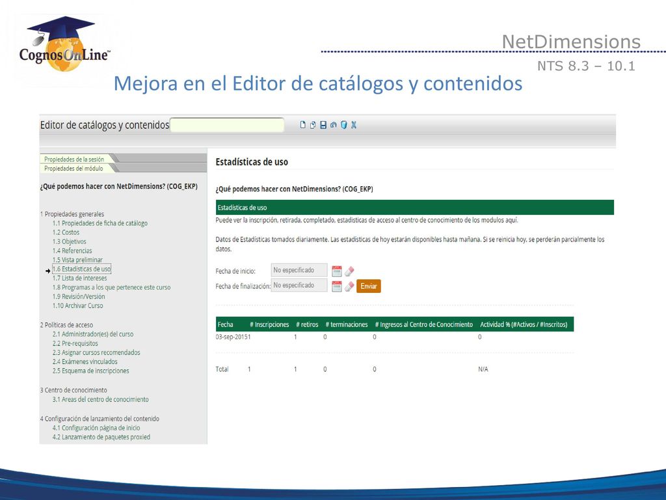Open 1.5 Vista preliminar
This screenshot has height=500, width=666.
pyautogui.click(x=78, y=260)
